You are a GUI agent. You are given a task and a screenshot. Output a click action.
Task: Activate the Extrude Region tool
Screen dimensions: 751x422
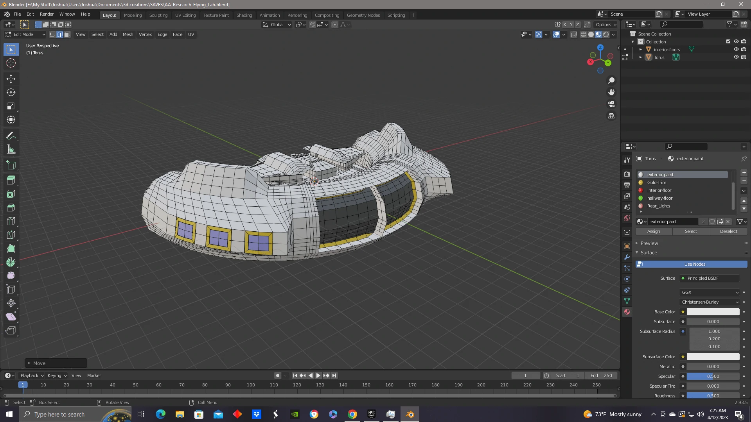[x=11, y=180]
